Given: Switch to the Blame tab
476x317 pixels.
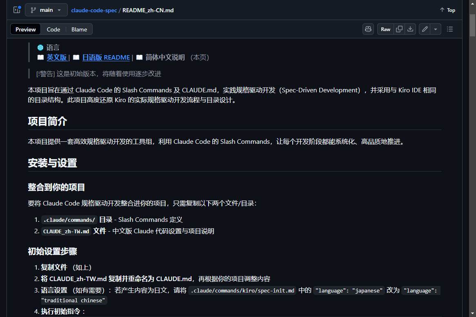Looking at the screenshot, I should [x=79, y=29].
